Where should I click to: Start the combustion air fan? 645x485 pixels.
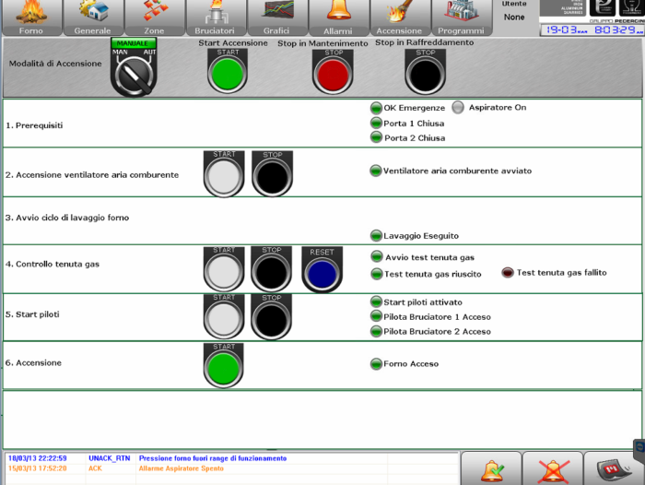click(x=224, y=174)
